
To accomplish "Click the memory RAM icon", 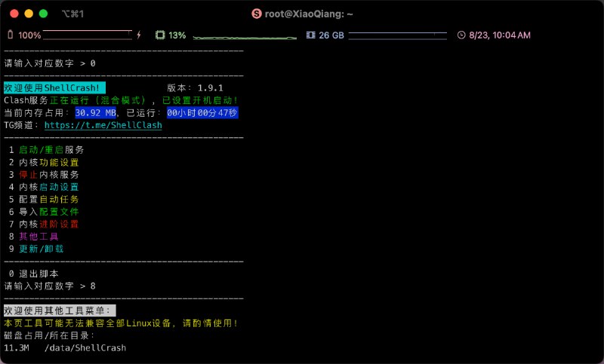I will (x=310, y=35).
